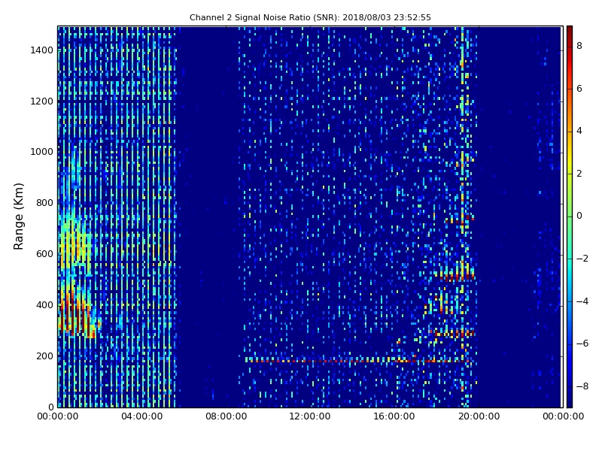Screen dimensions: 602x451
Task: Click the colorbar label 6
Action: point(579,89)
